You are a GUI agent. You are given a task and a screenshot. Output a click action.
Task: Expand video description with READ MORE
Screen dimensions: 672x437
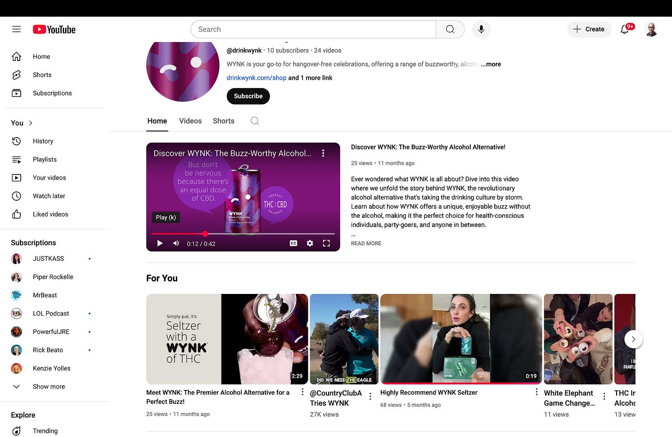click(366, 243)
